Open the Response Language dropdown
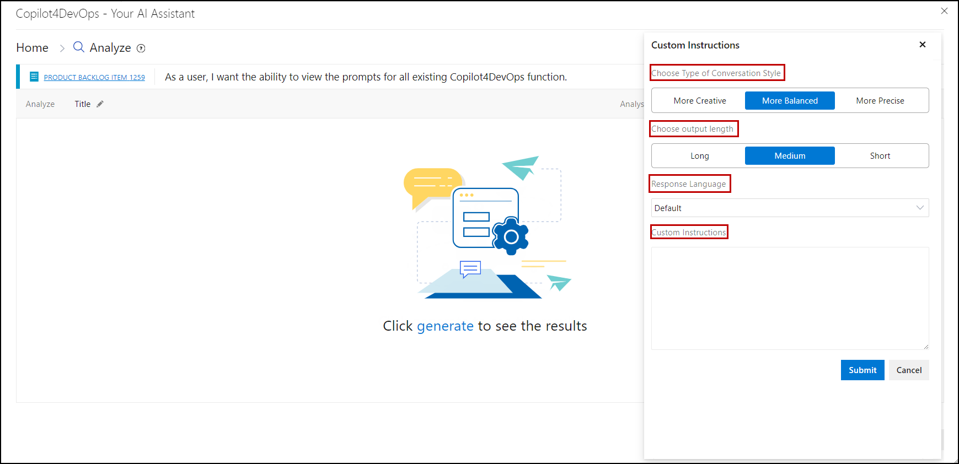Image resolution: width=959 pixels, height=464 pixels. click(790, 208)
